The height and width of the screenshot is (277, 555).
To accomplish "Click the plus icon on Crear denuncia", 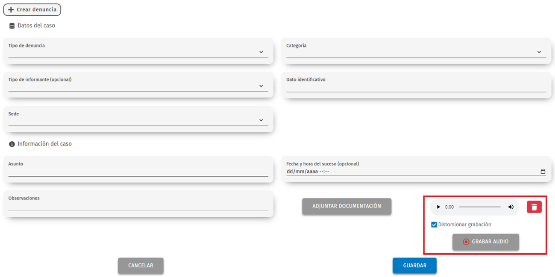I will (11, 9).
